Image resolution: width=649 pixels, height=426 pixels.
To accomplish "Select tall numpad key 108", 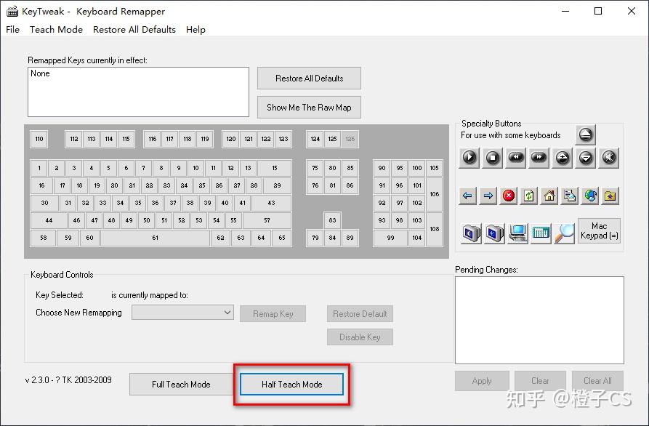I will point(434,229).
